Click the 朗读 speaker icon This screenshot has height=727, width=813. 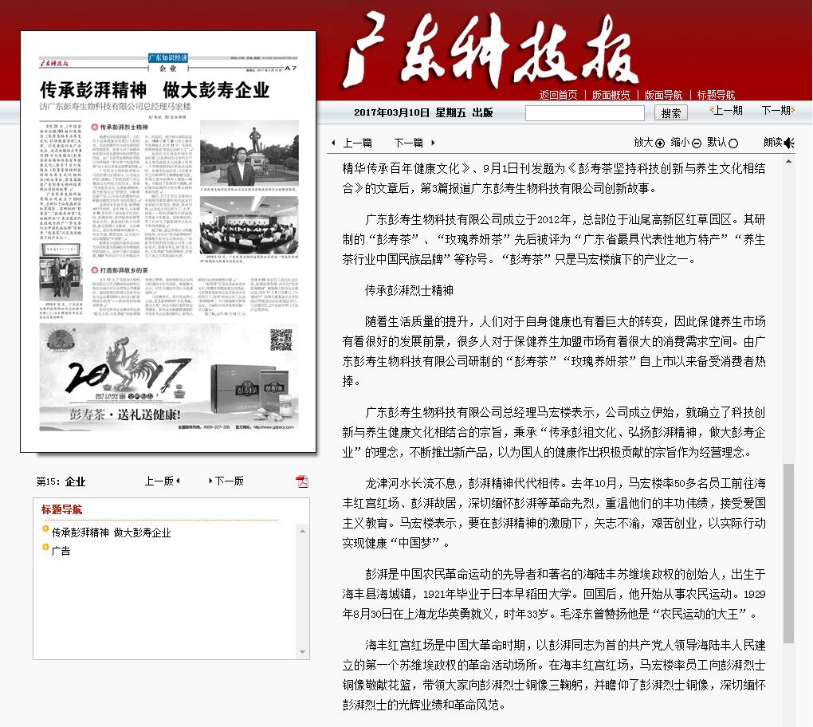click(789, 143)
